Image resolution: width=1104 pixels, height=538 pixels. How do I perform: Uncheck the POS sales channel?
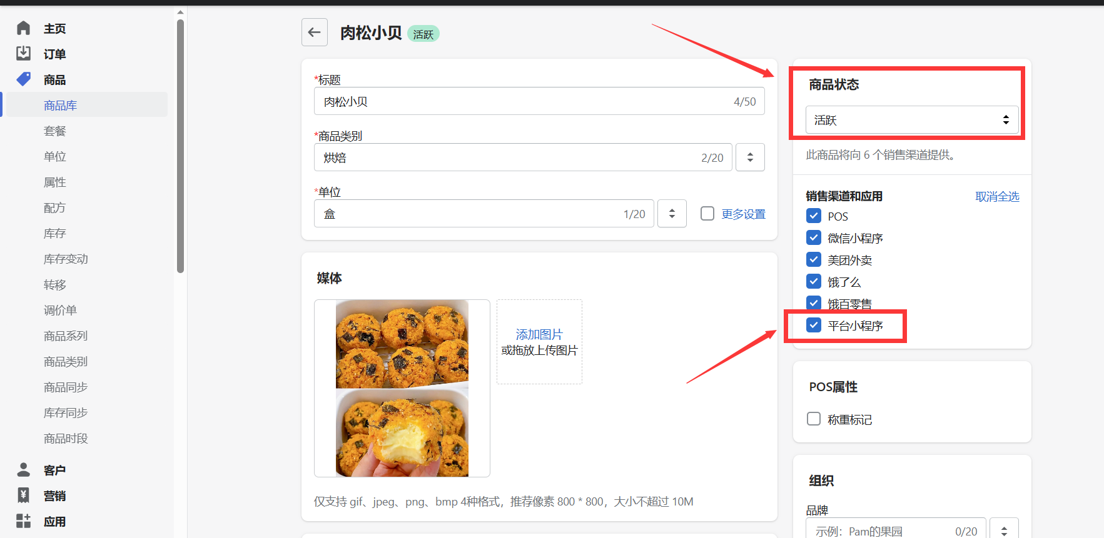click(x=814, y=216)
